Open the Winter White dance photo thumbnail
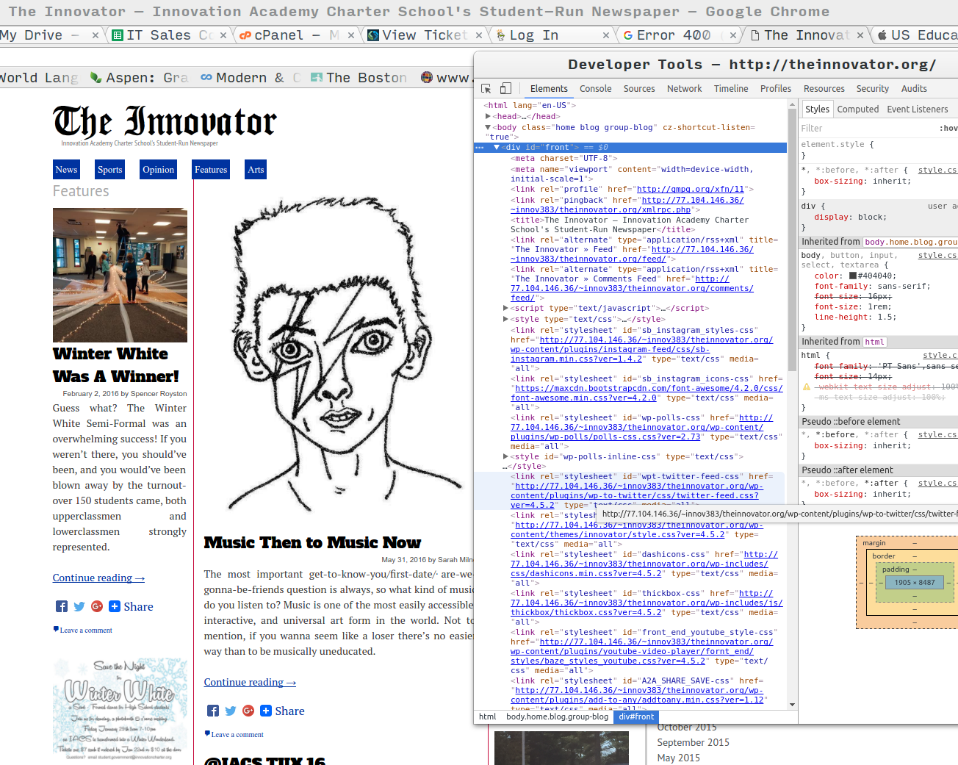The image size is (958, 765). click(120, 275)
